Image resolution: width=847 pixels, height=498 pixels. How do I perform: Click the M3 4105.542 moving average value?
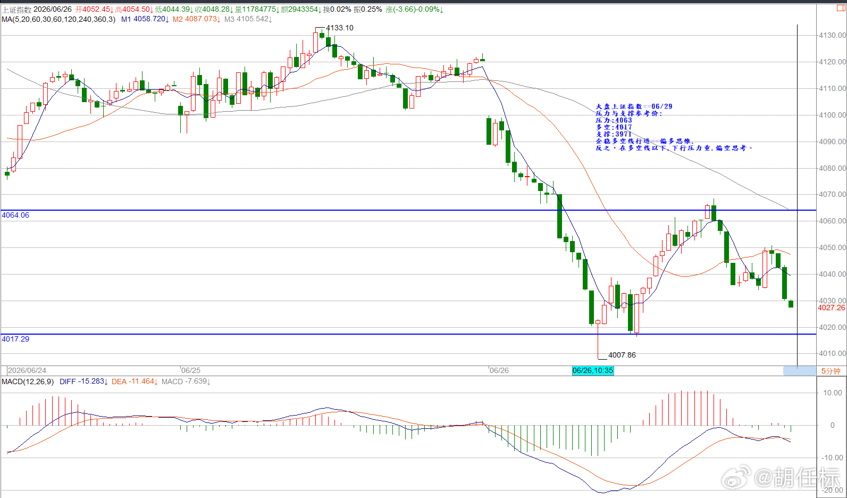(x=248, y=19)
